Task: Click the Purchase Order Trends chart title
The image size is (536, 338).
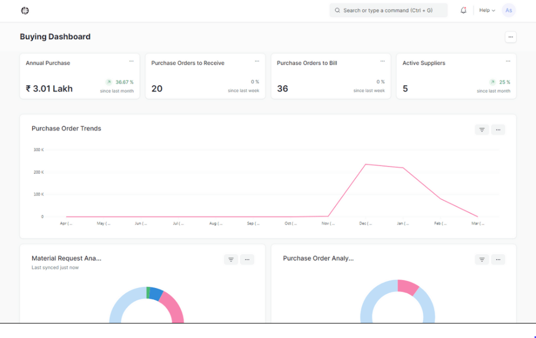Action: (x=66, y=128)
